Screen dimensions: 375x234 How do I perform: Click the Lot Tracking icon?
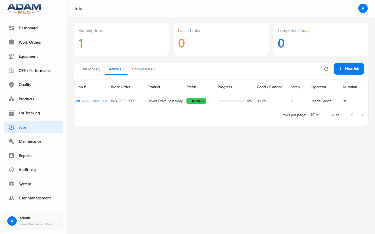[11, 113]
